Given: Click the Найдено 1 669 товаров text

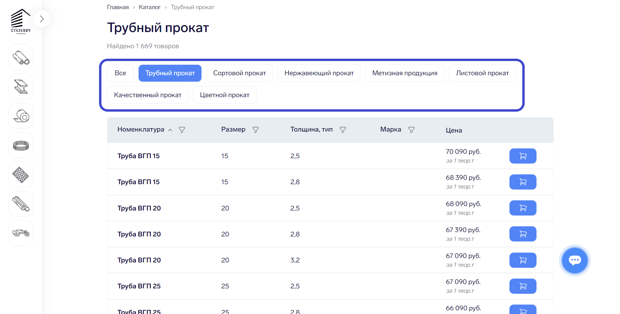Looking at the screenshot, I should coord(143,46).
